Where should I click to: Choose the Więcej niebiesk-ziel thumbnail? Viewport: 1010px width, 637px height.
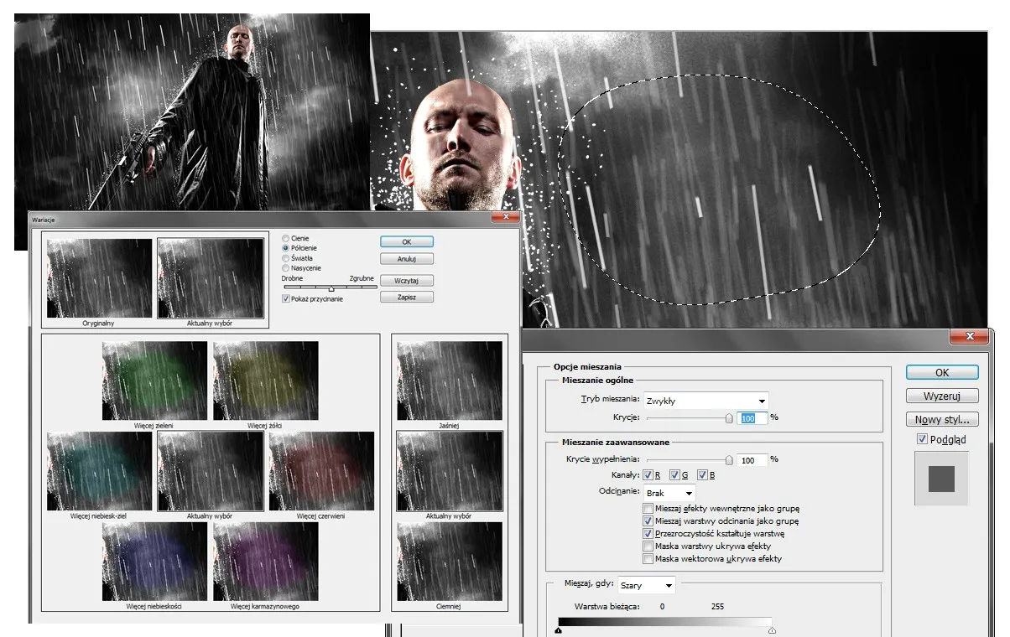(99, 471)
